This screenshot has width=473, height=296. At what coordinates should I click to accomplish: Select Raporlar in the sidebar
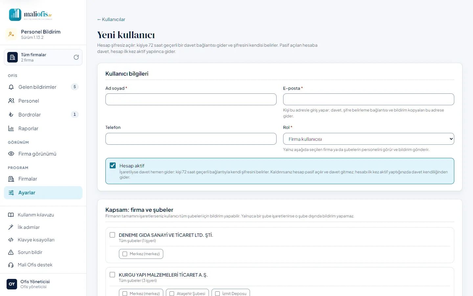tap(43, 129)
